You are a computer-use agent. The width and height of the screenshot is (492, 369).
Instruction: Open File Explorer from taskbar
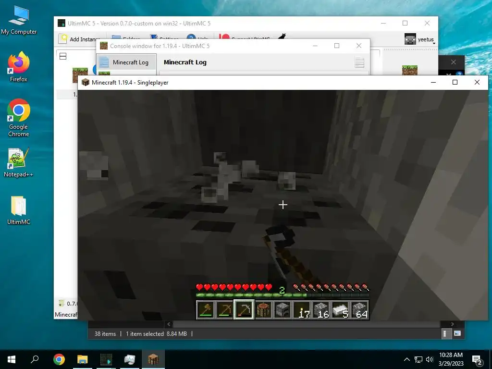[x=83, y=359]
